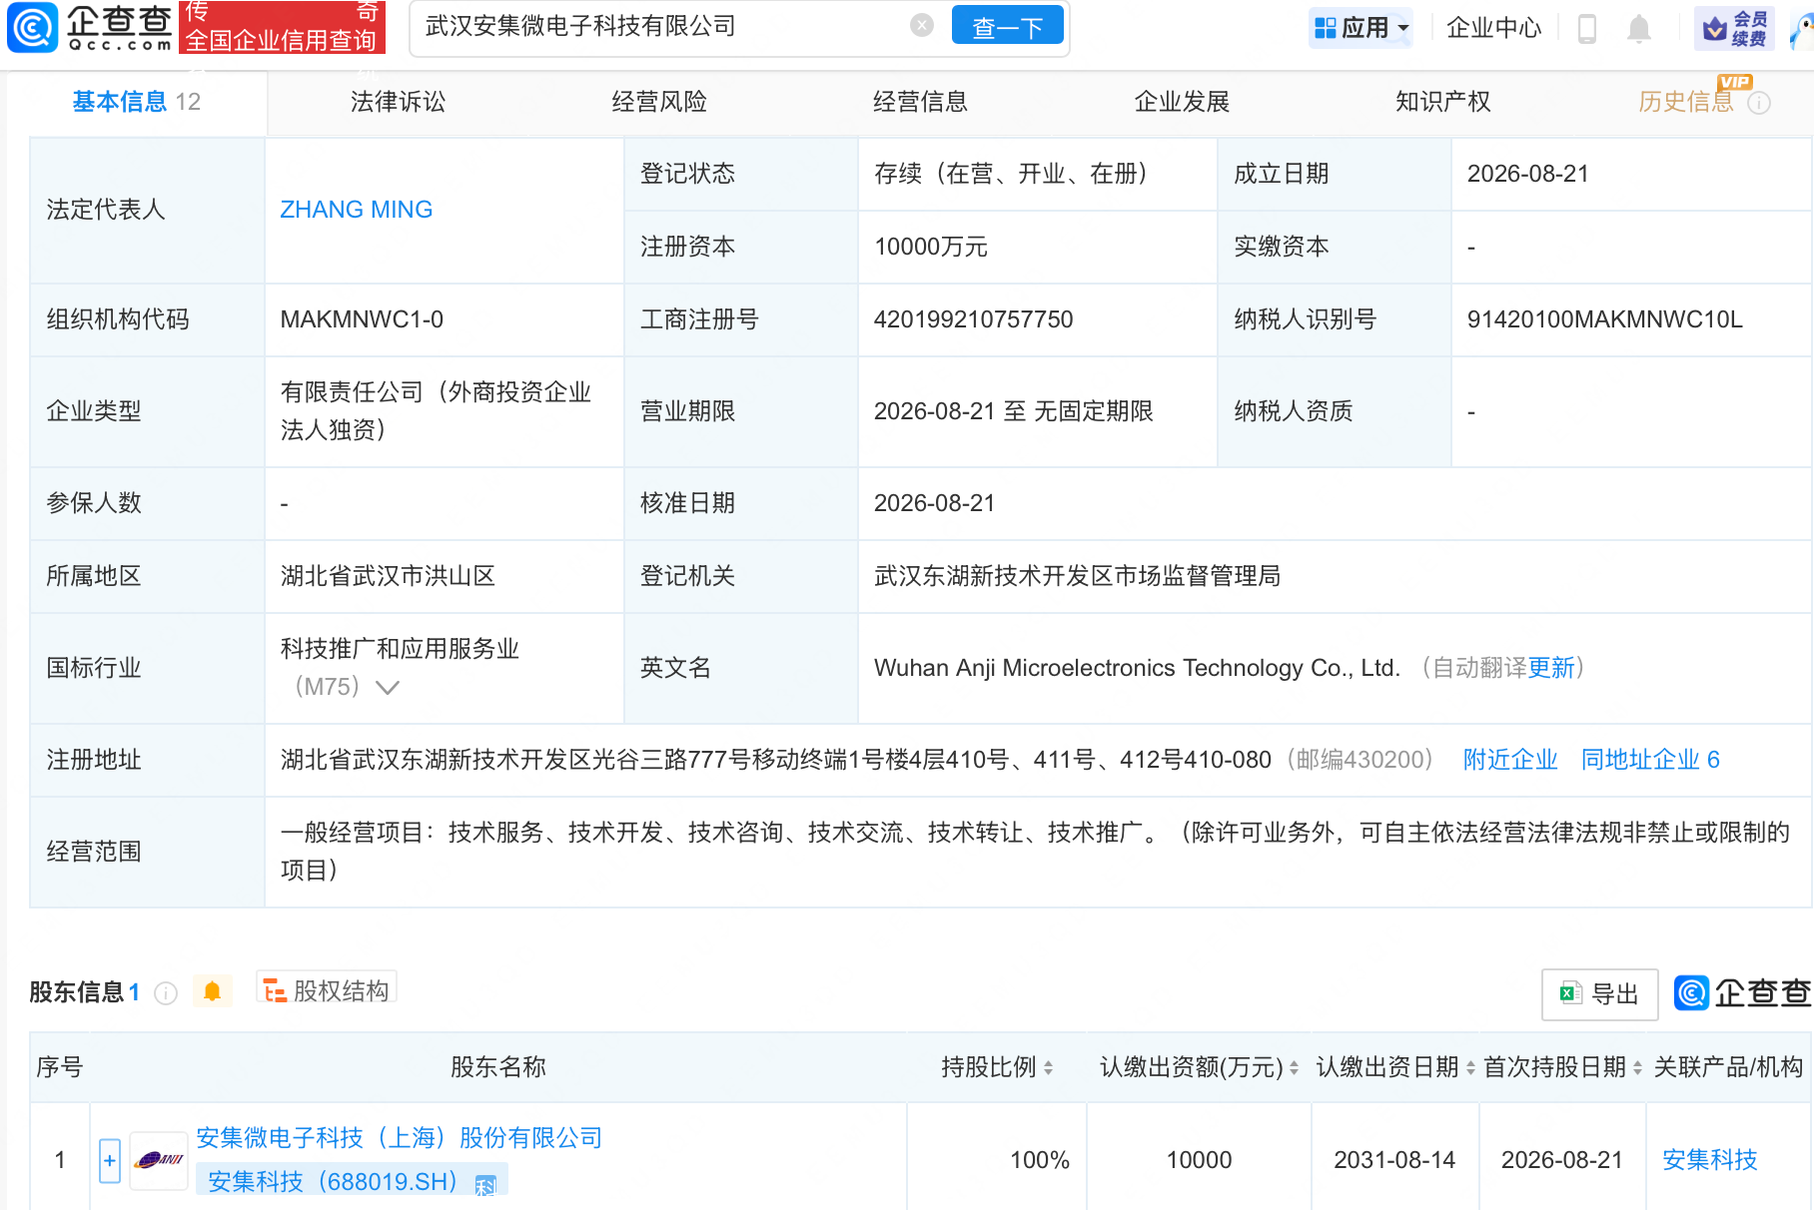
Task: Click stock tag 安集科技（688019.SH）
Action: (352, 1181)
